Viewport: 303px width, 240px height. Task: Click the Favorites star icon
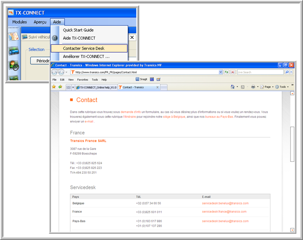click(54, 87)
